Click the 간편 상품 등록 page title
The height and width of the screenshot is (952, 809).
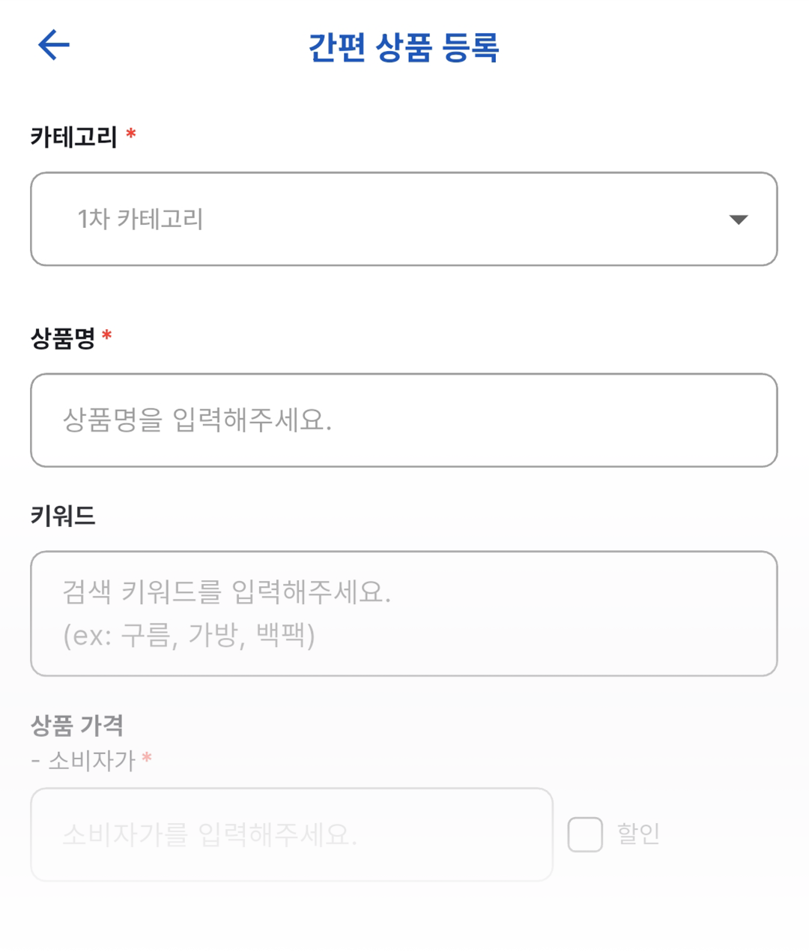tap(404, 47)
